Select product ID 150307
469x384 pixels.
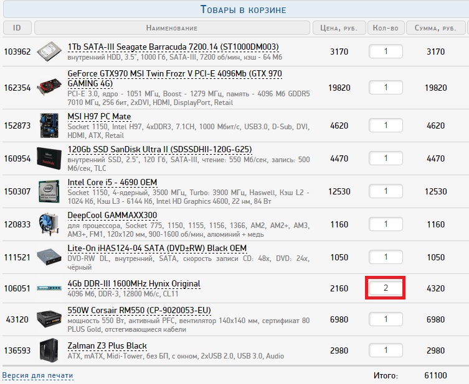coord(17,191)
